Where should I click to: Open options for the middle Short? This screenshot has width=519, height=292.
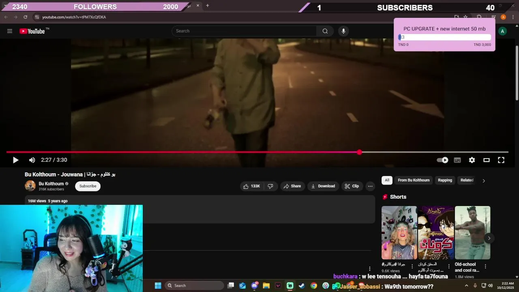pos(448,266)
